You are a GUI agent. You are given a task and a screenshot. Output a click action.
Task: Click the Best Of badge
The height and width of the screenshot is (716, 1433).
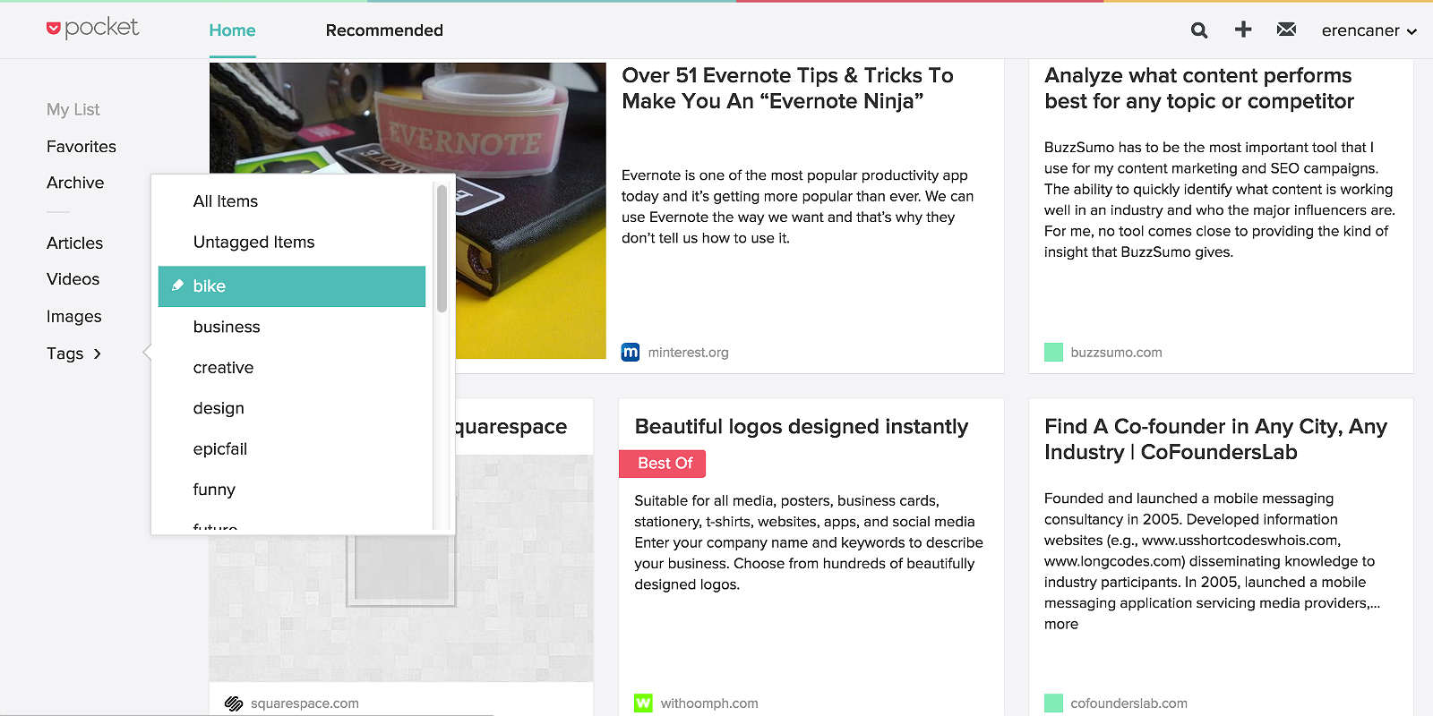point(663,464)
